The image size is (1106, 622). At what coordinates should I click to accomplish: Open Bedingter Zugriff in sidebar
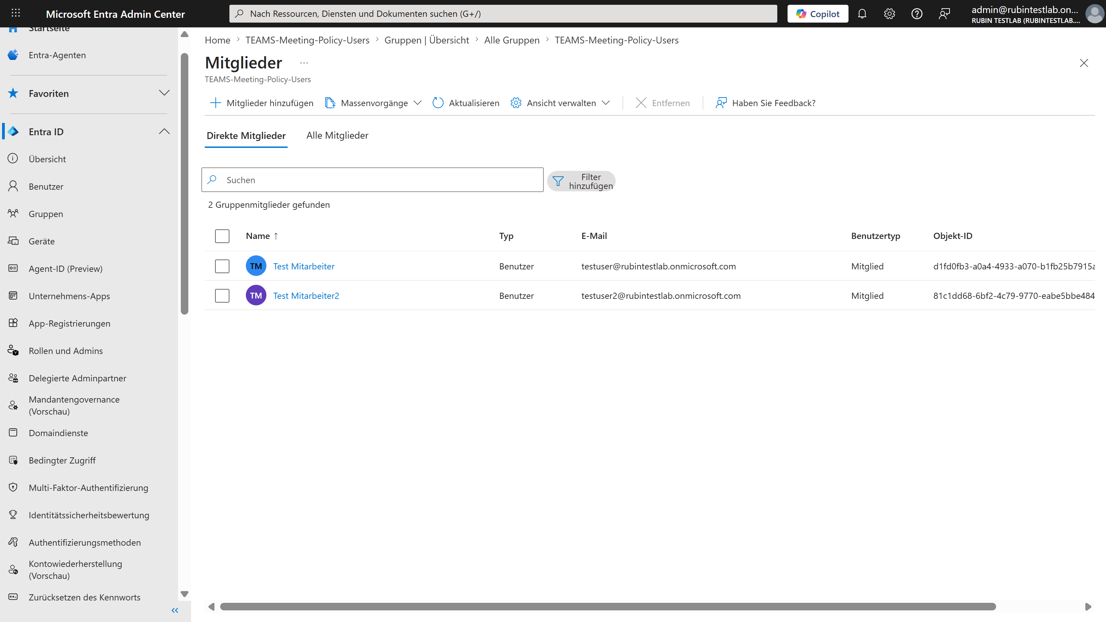click(x=62, y=460)
